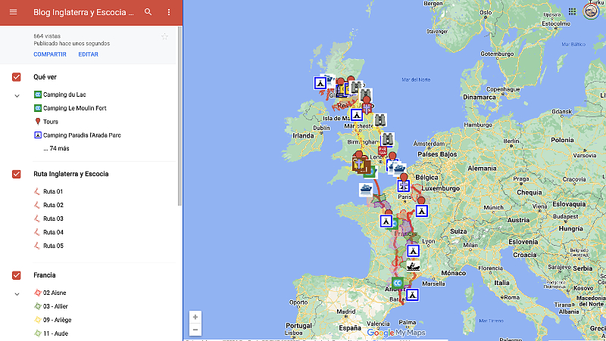Click the campsite marker near Barcelona
The height and width of the screenshot is (341, 606).
click(x=412, y=295)
